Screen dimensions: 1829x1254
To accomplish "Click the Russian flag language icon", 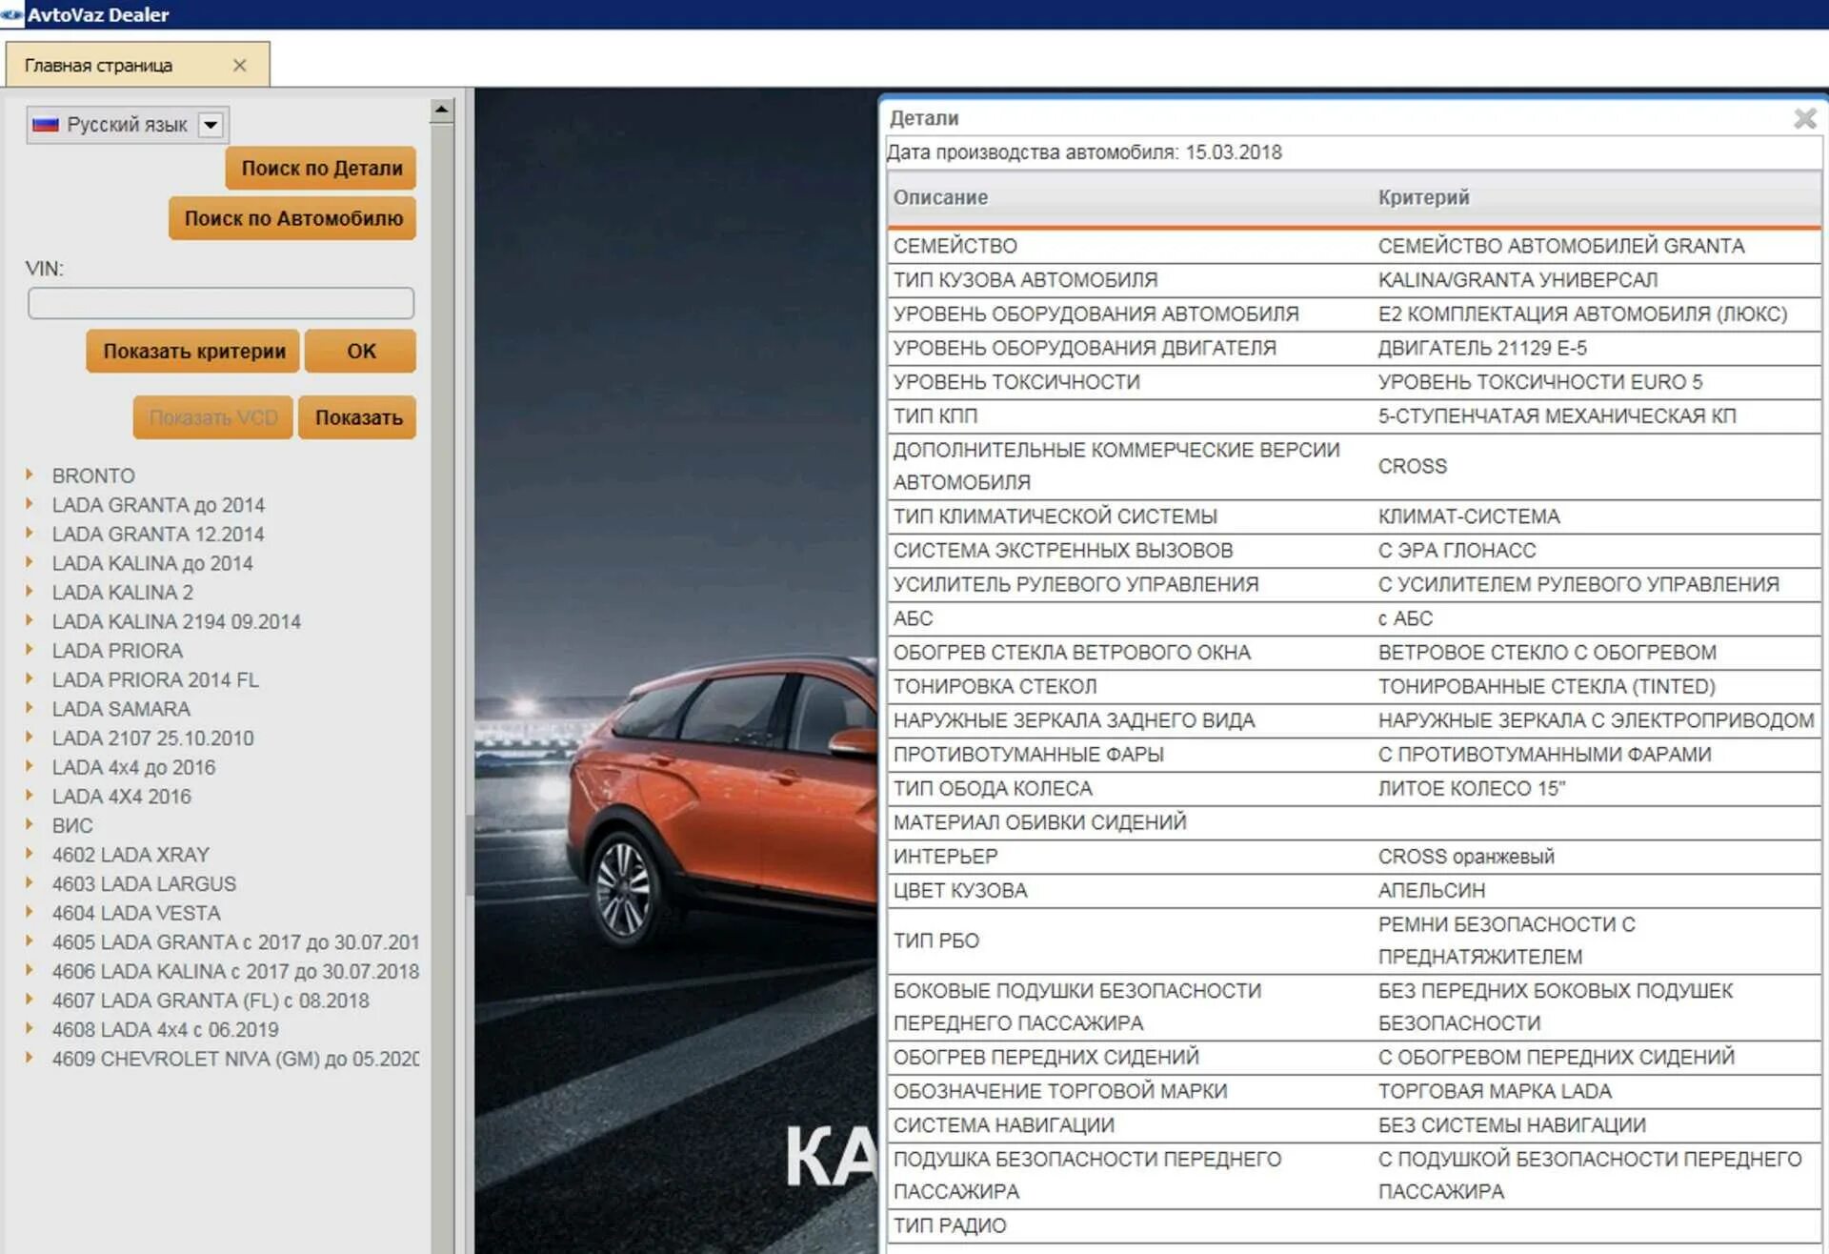I will point(45,125).
